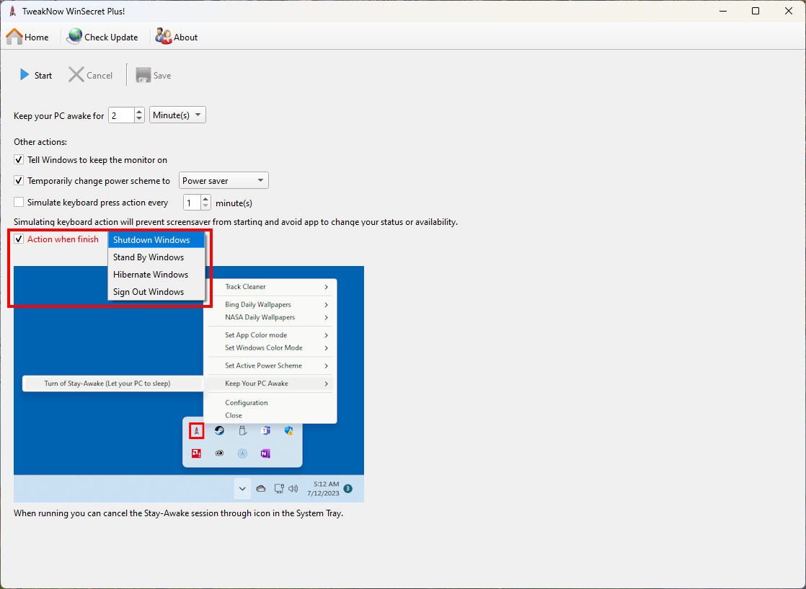Decrease the keep-awake duration value
The image size is (806, 589).
(x=139, y=119)
